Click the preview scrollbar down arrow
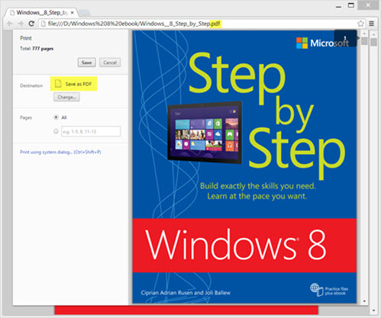Image resolution: width=381 pixels, height=318 pixels. 364,301
